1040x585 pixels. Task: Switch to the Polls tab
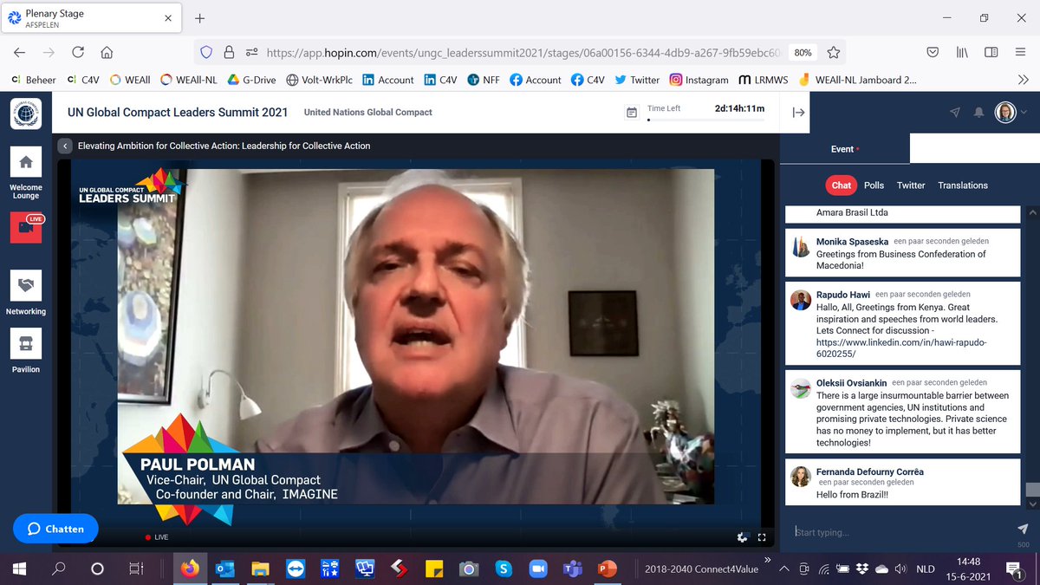874,185
